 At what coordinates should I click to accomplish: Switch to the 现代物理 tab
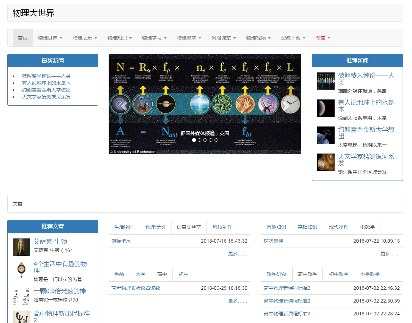tap(338, 227)
